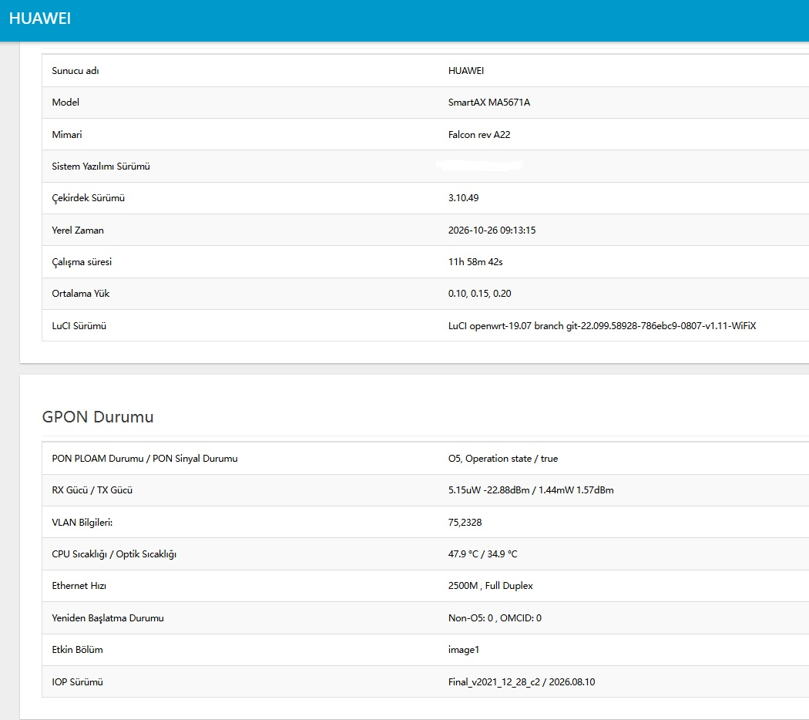This screenshot has height=720, width=809.
Task: Select VLAN value '75,2328'
Action: 465,523
